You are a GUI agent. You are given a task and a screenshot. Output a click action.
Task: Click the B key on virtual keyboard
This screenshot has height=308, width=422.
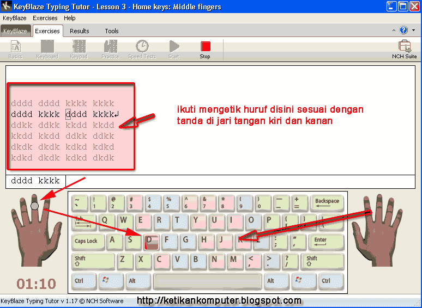click(198, 261)
